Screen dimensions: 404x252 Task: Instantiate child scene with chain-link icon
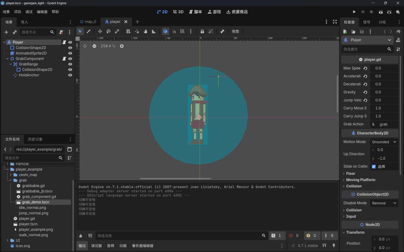coord(15,32)
